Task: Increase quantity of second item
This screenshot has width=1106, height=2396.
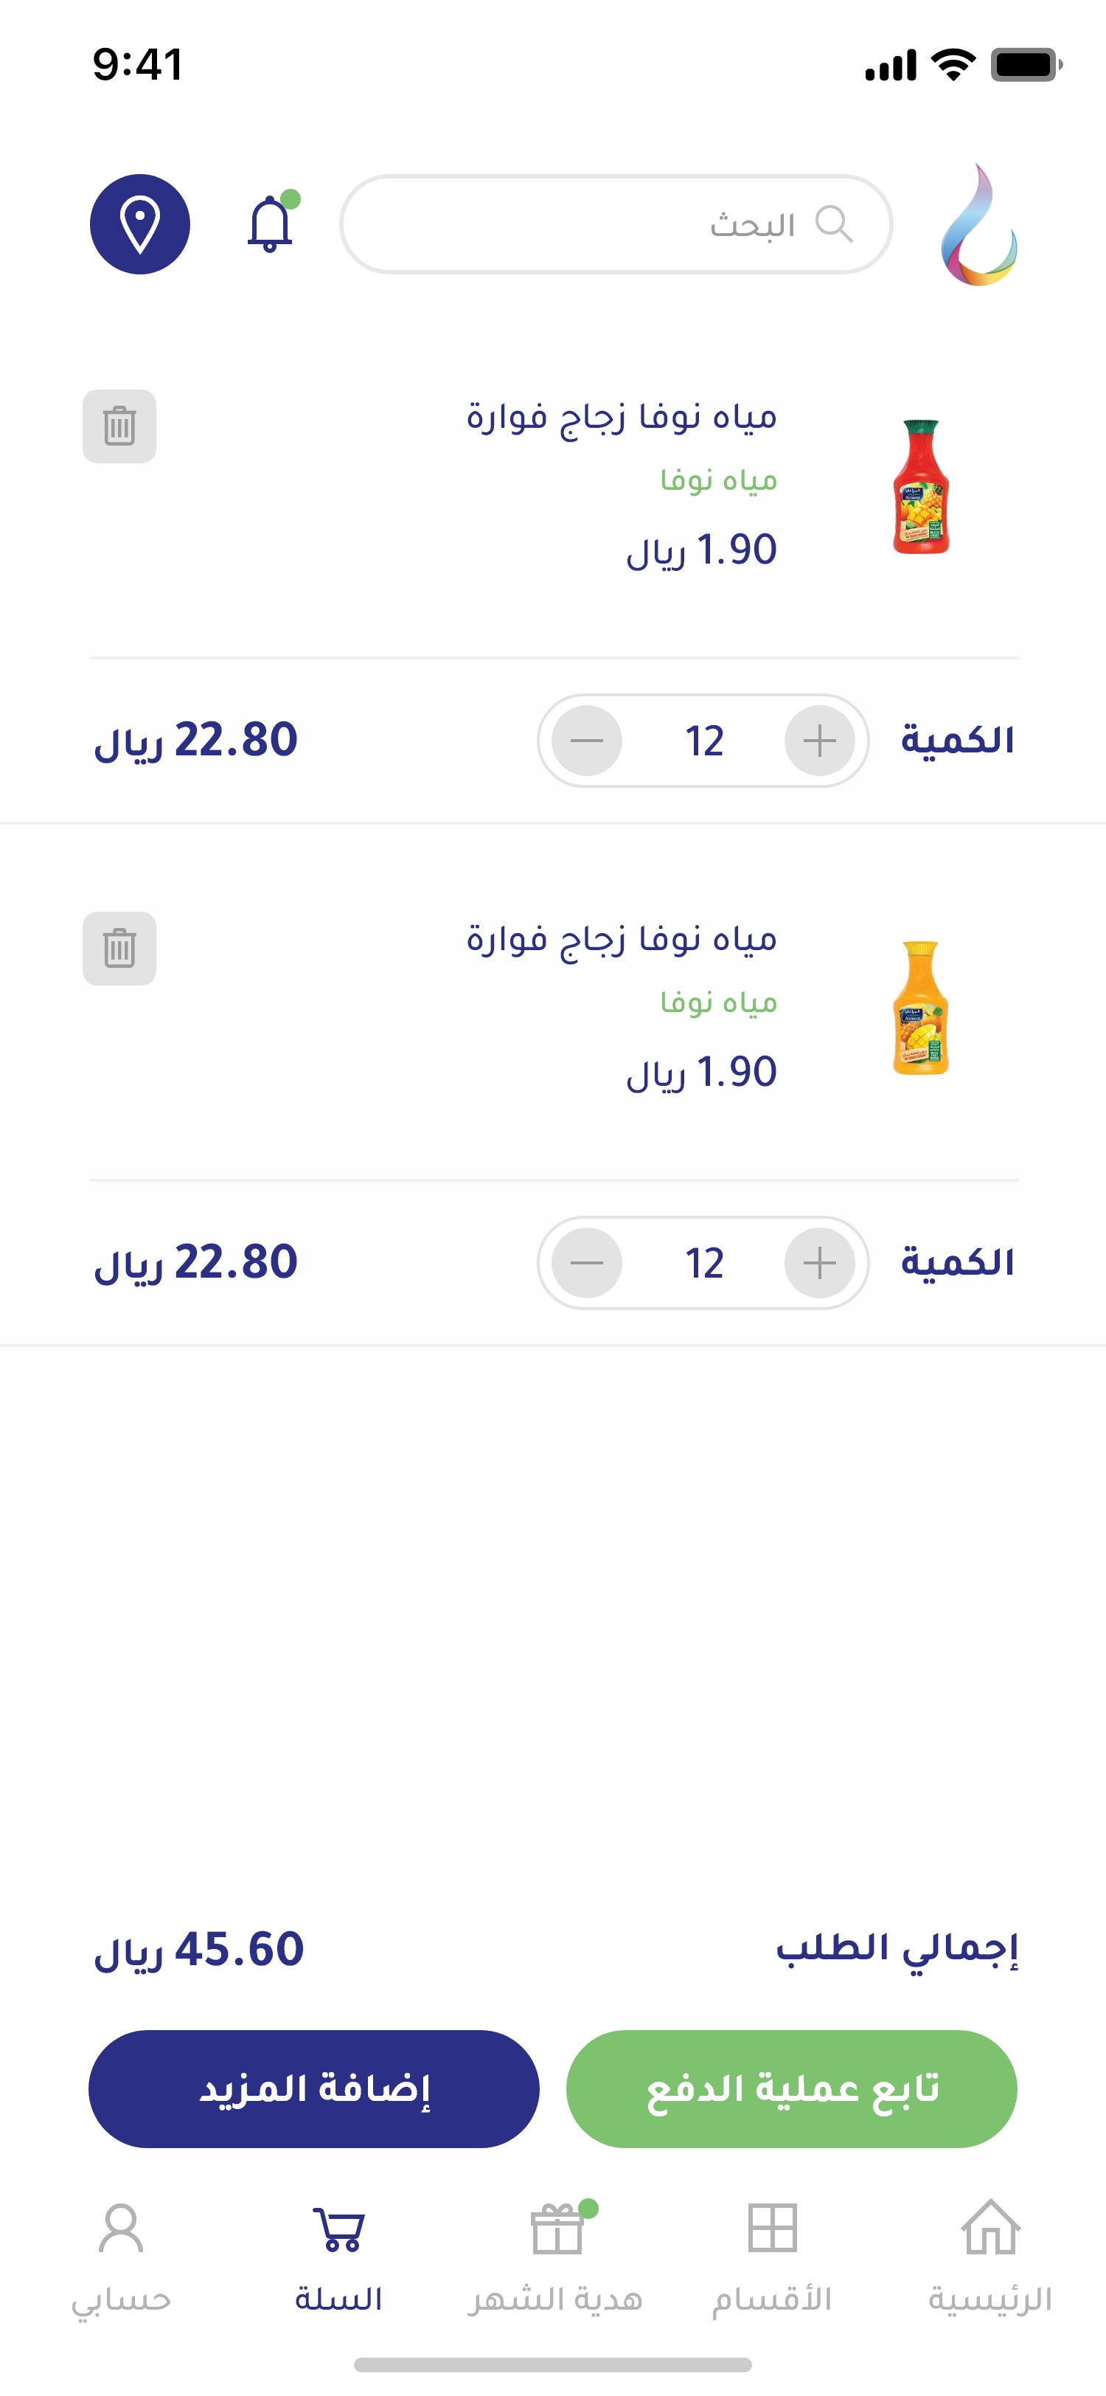Action: [819, 1262]
